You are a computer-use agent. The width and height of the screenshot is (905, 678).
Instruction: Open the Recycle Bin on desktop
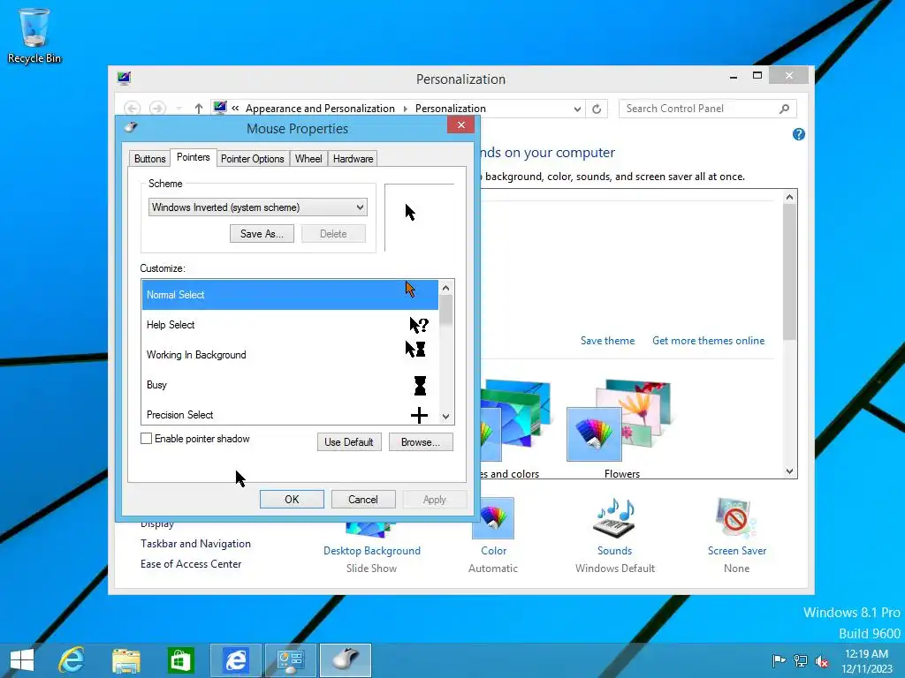point(34,35)
